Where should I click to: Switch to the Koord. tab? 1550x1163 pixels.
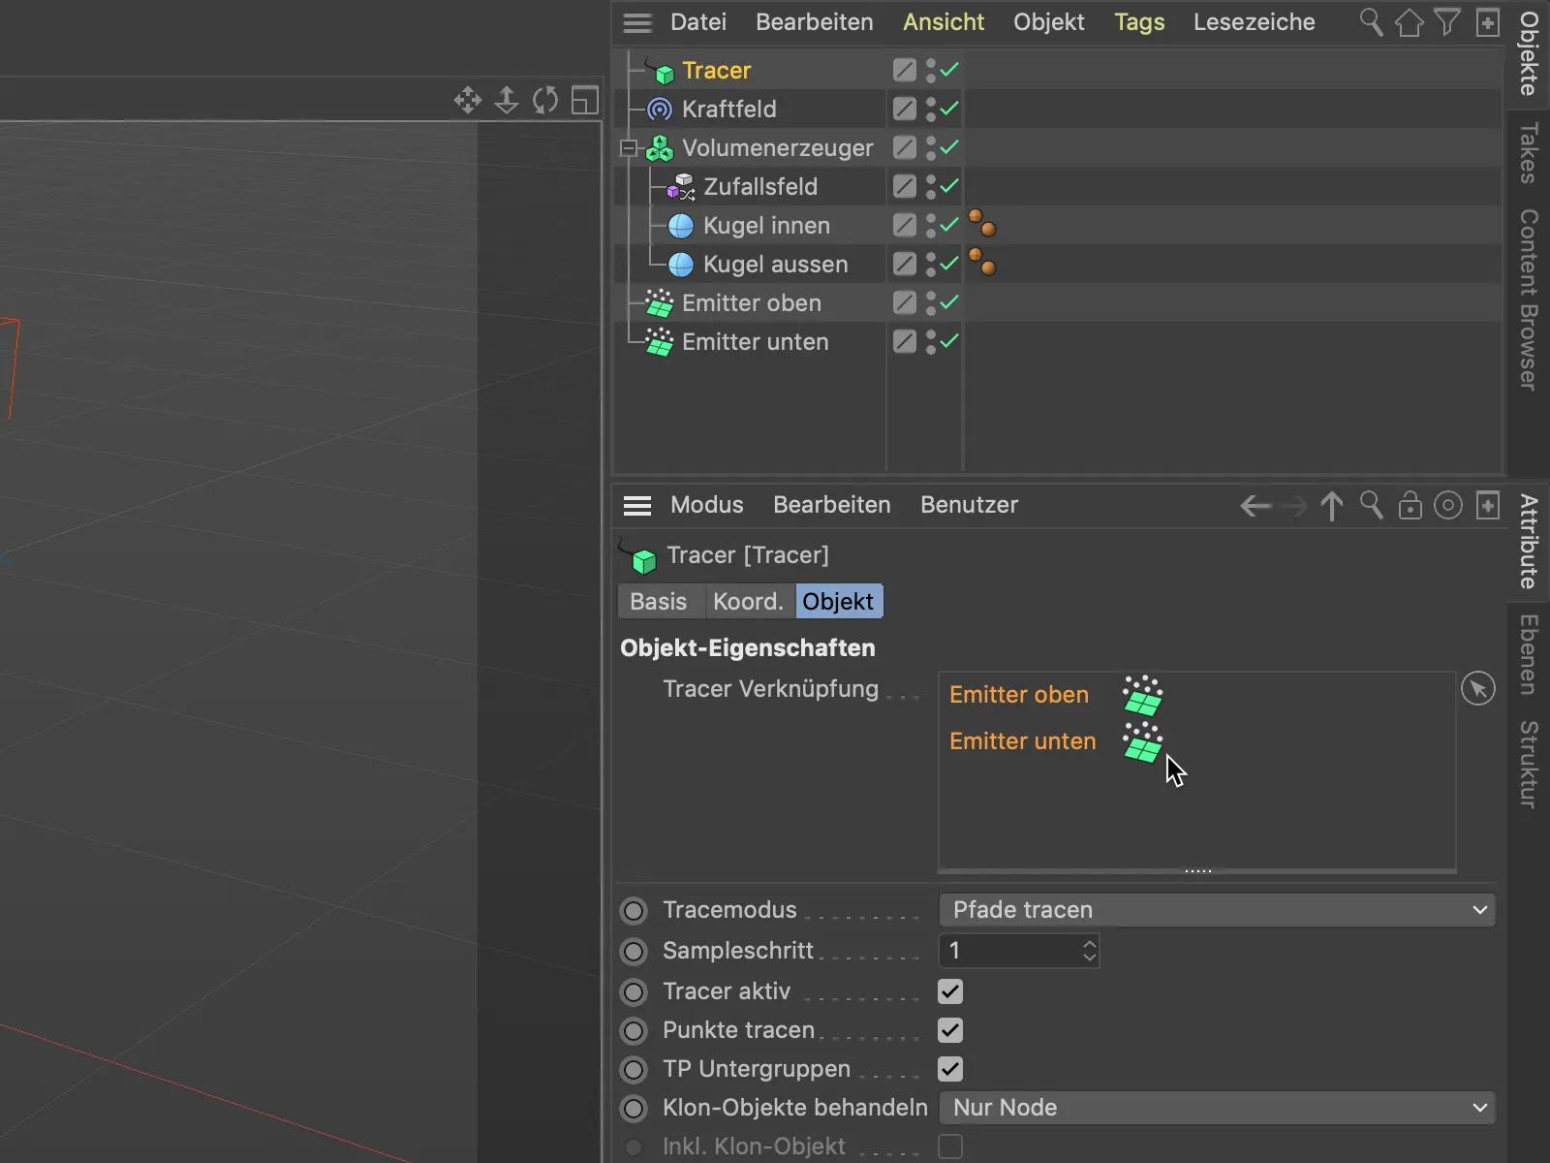[x=748, y=602]
